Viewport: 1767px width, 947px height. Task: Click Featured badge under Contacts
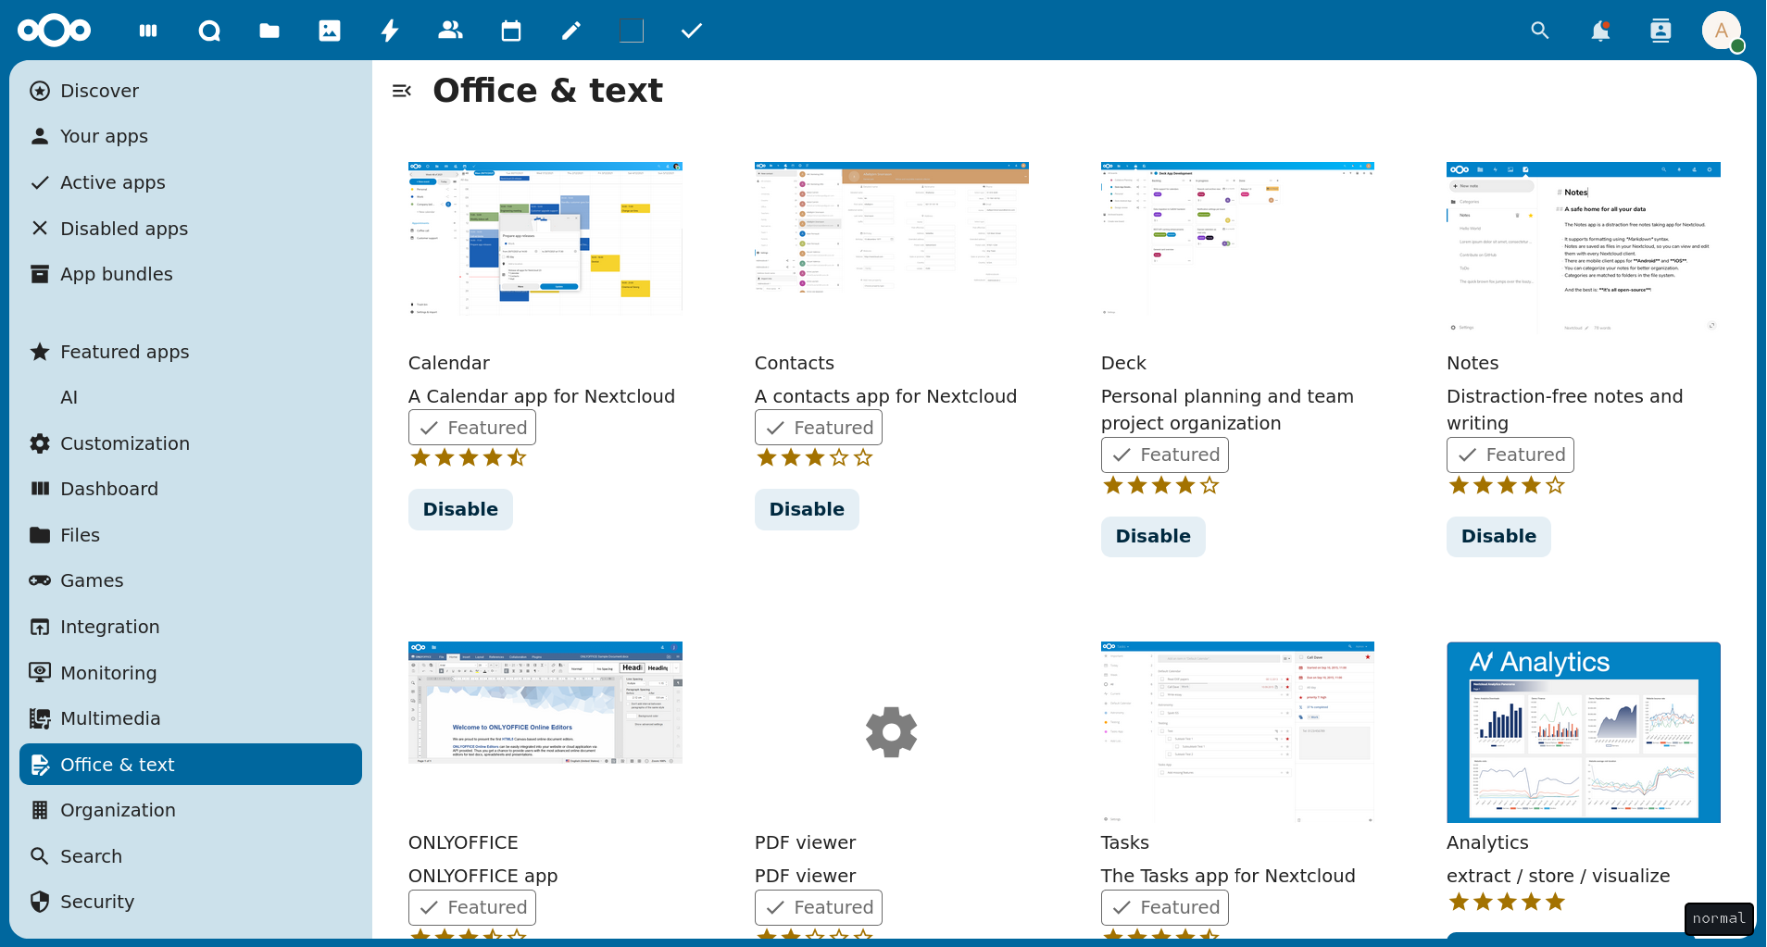pos(819,428)
